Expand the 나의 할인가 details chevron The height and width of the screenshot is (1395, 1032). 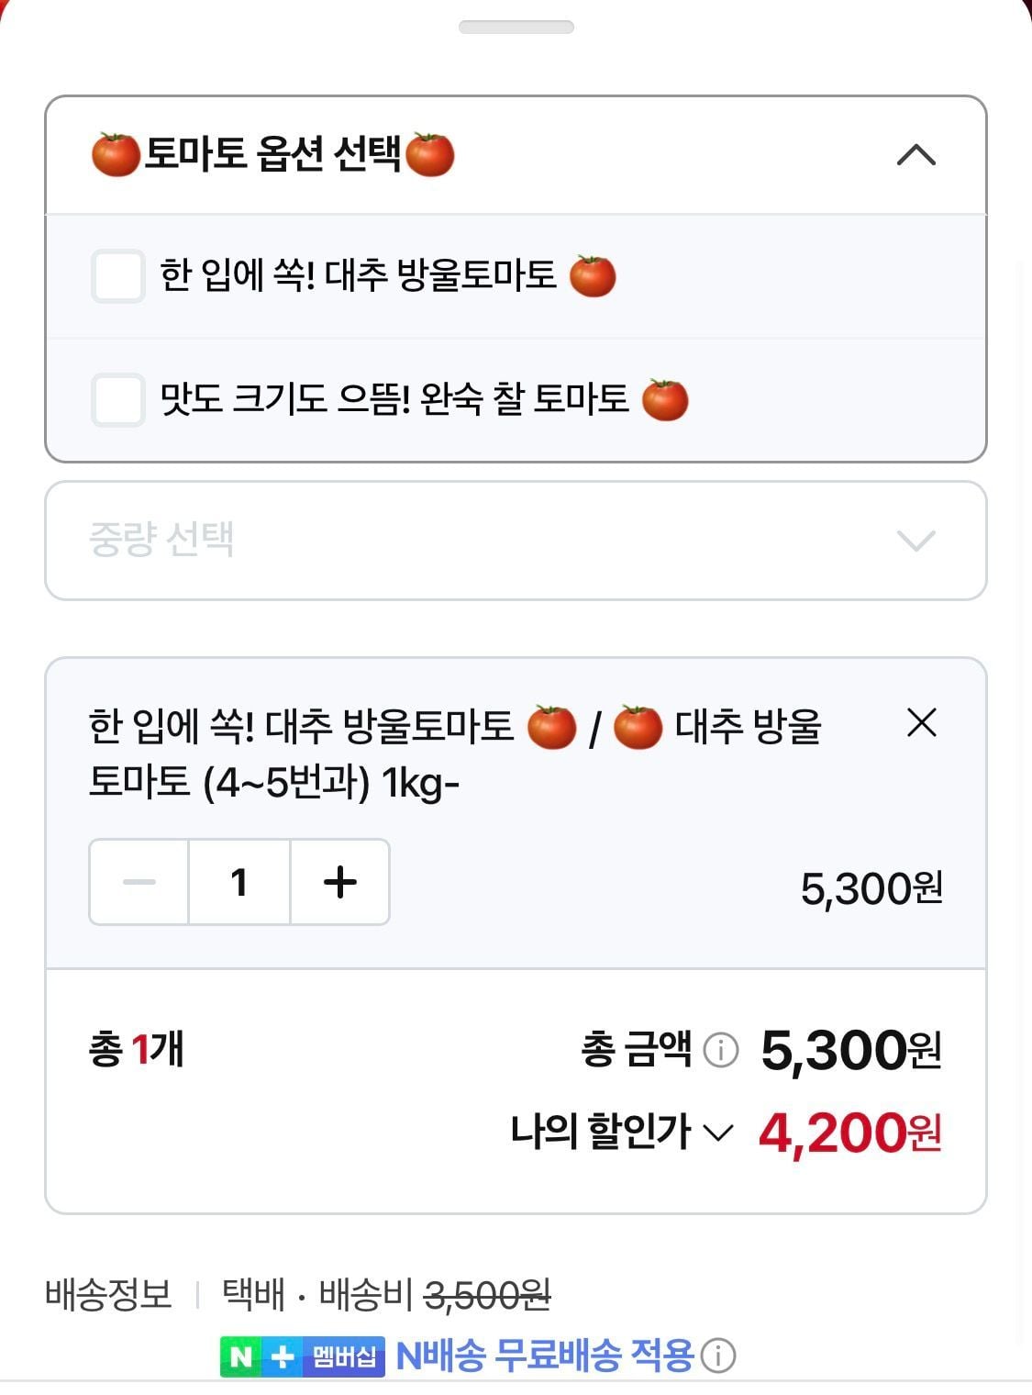(x=717, y=1133)
